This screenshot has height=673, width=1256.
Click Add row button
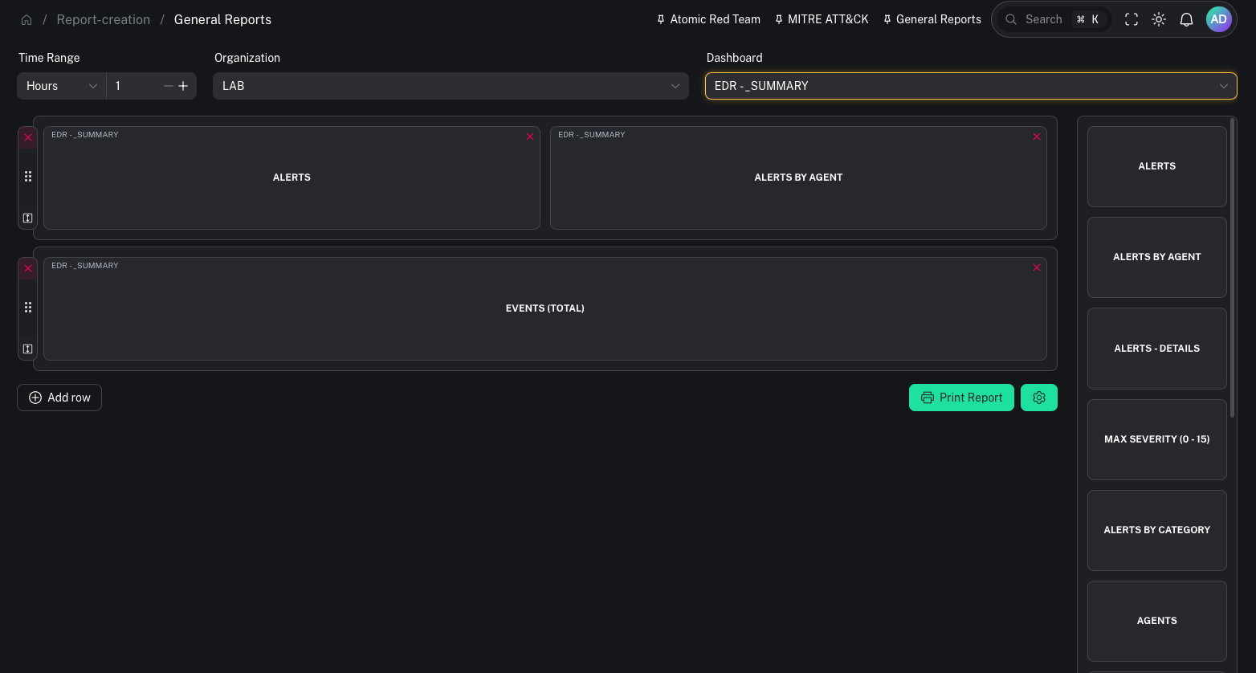pos(59,398)
